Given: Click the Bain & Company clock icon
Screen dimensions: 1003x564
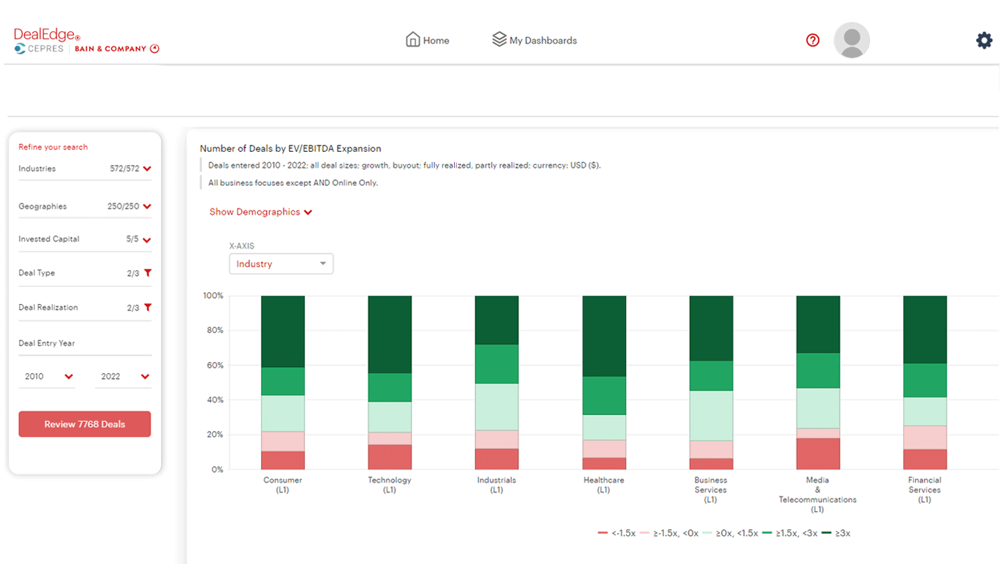Looking at the screenshot, I should [154, 49].
